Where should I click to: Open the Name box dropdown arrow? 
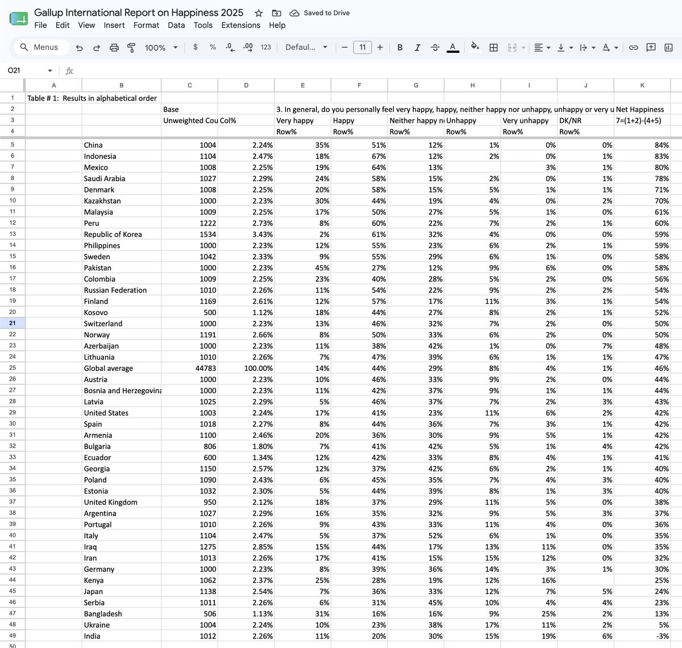50,71
